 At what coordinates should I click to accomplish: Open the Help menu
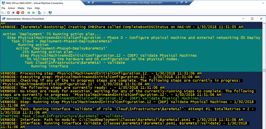coord(37,8)
